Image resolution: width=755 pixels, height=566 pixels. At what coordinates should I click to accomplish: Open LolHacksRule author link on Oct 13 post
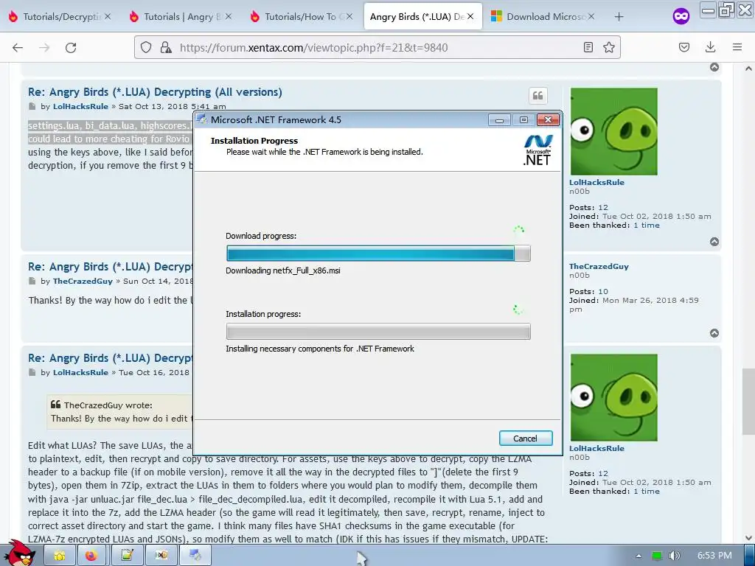click(x=80, y=106)
